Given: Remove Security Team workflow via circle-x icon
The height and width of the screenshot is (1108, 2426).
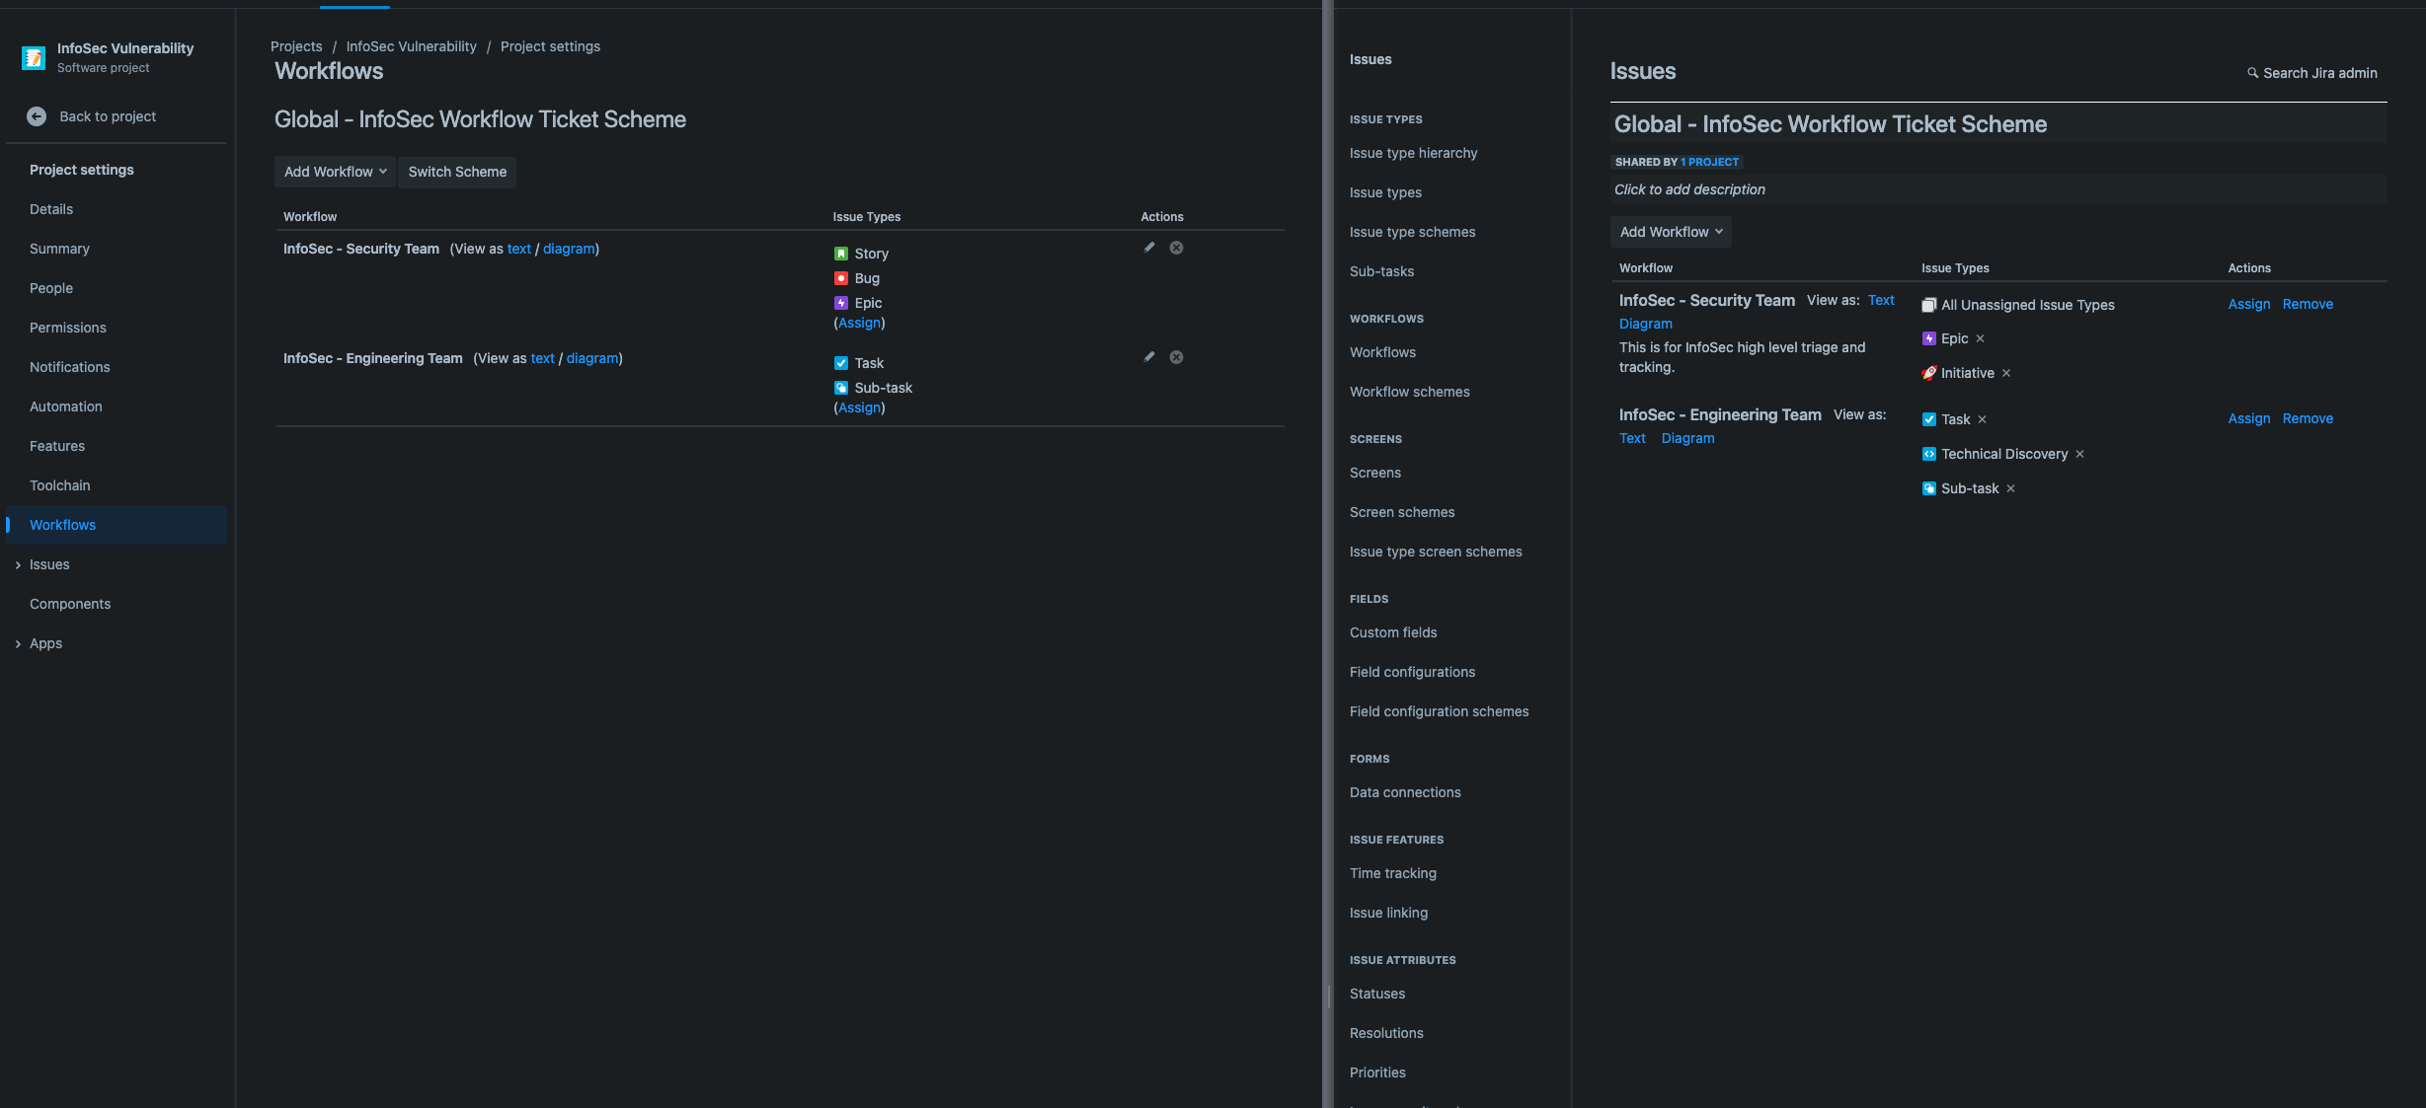Looking at the screenshot, I should point(1176,248).
